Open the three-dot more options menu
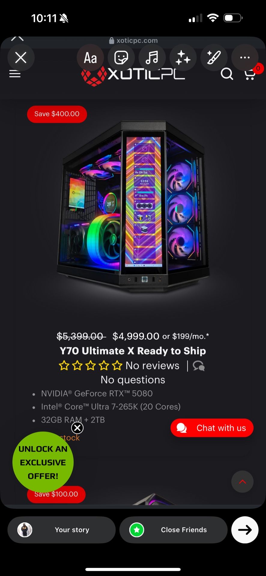Screen dimensions: 266x576 click(x=245, y=58)
